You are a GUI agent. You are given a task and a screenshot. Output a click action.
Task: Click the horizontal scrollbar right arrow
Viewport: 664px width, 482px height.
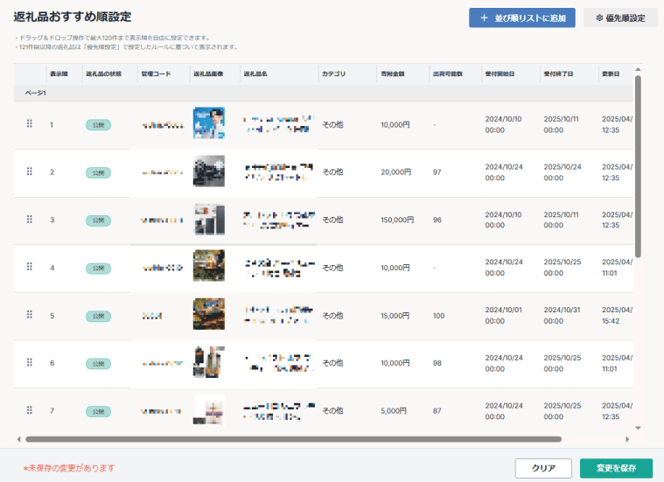[x=626, y=439]
